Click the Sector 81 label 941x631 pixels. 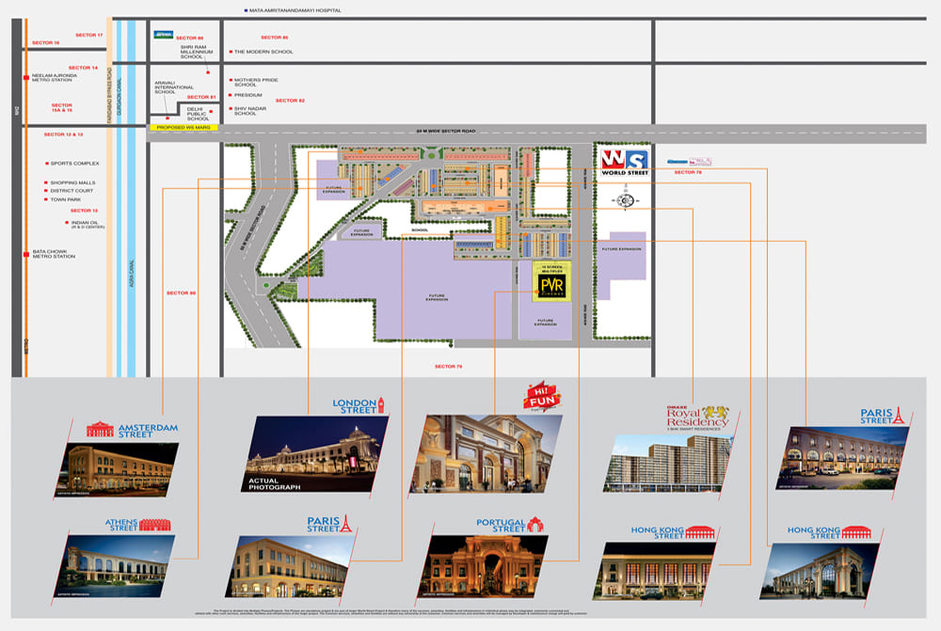point(201,97)
